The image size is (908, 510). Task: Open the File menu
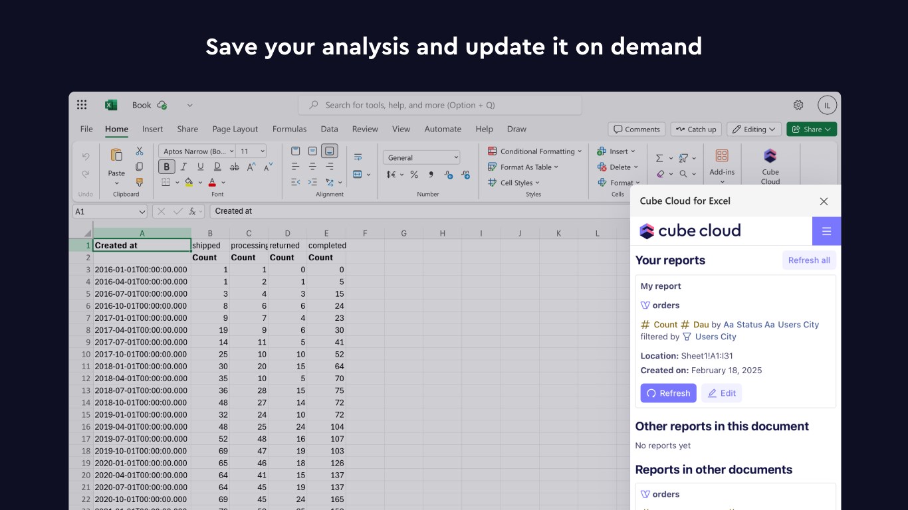coord(86,129)
